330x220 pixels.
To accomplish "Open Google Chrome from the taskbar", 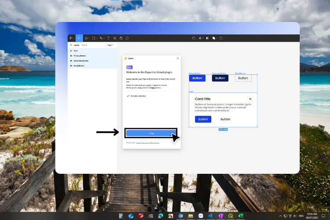I will (180, 216).
